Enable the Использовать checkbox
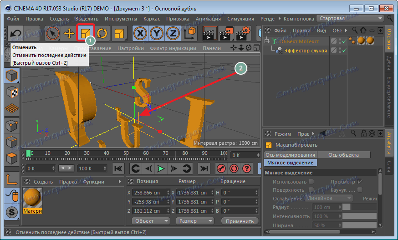 click(x=311, y=182)
